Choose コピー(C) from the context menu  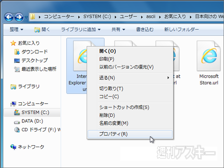130,96
